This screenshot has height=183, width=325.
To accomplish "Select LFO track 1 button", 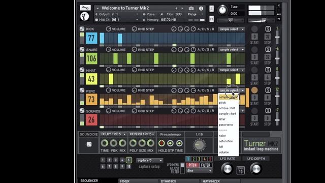I will click(188, 159).
